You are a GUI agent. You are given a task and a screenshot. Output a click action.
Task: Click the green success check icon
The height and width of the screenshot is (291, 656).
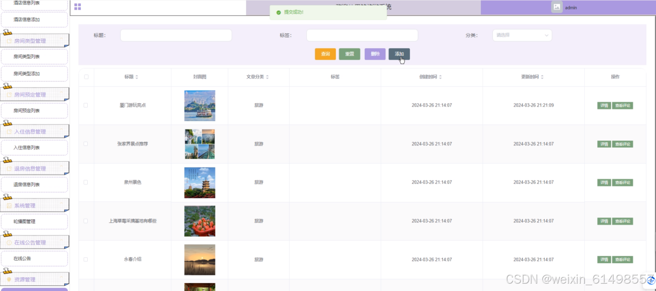click(279, 12)
